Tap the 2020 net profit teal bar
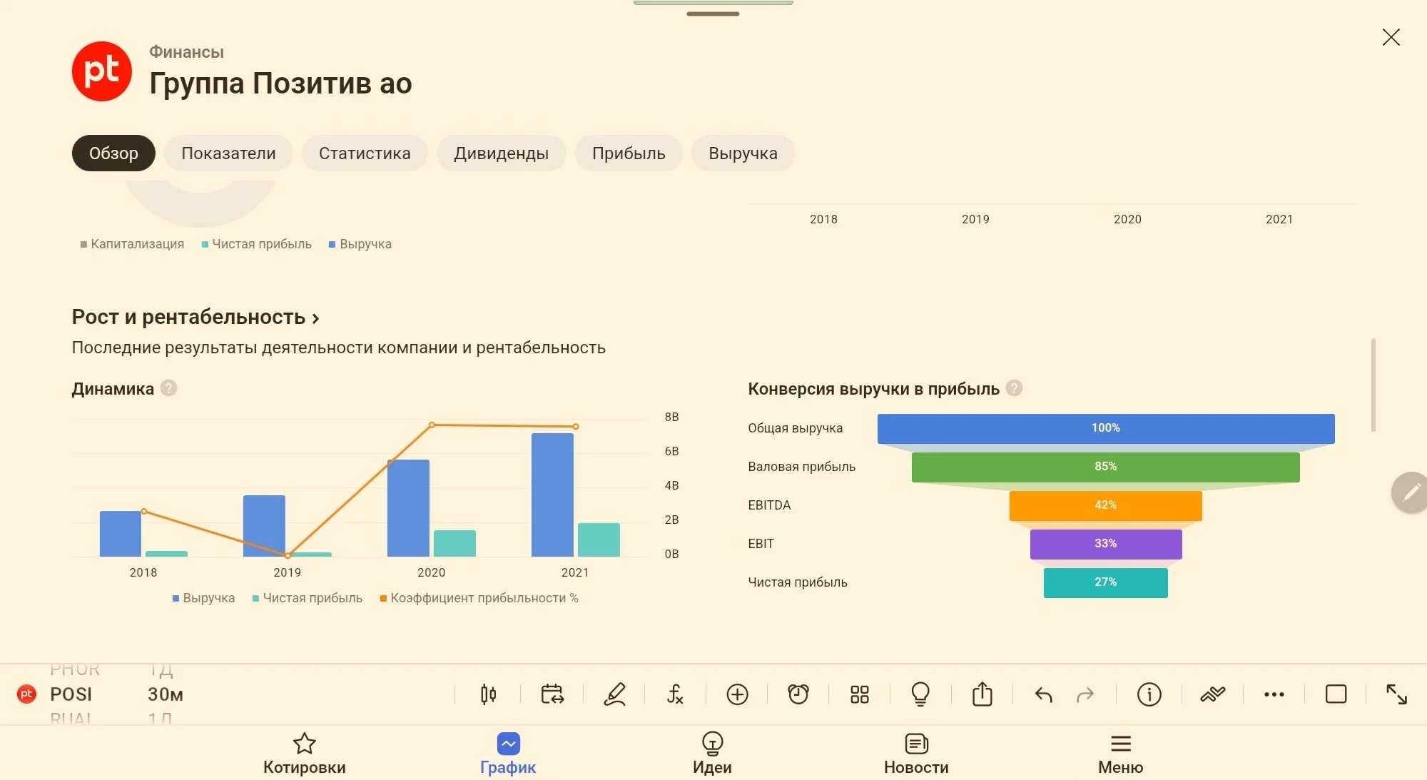The width and height of the screenshot is (1427, 780). (454, 543)
